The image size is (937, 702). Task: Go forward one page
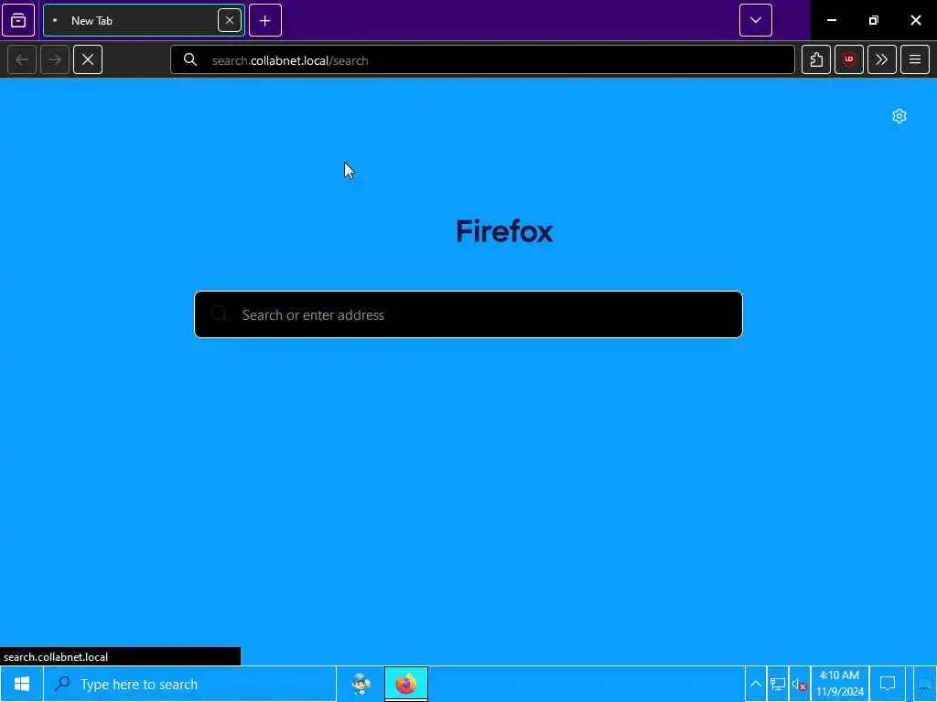tap(55, 59)
